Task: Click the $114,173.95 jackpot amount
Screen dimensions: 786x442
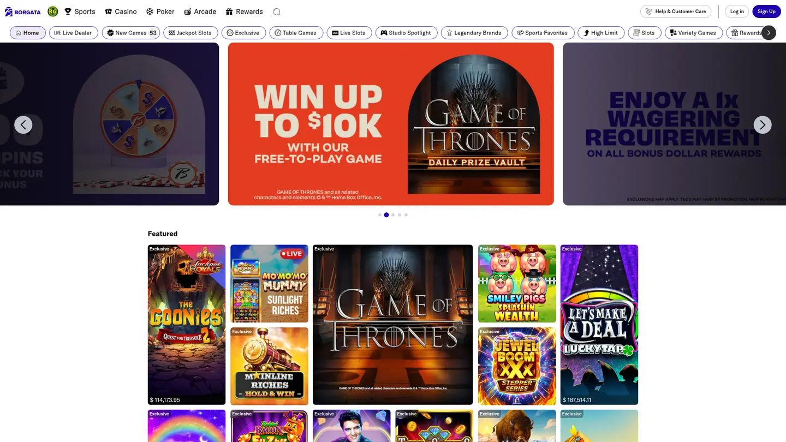Action: (x=165, y=400)
